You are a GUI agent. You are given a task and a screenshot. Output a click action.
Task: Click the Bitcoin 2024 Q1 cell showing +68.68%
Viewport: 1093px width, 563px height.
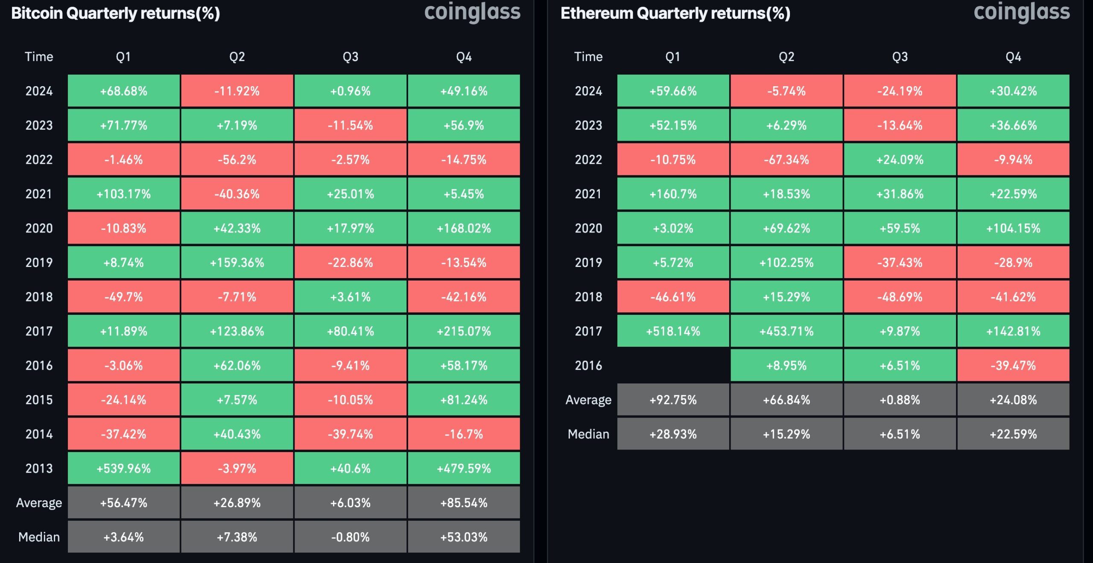coord(123,91)
